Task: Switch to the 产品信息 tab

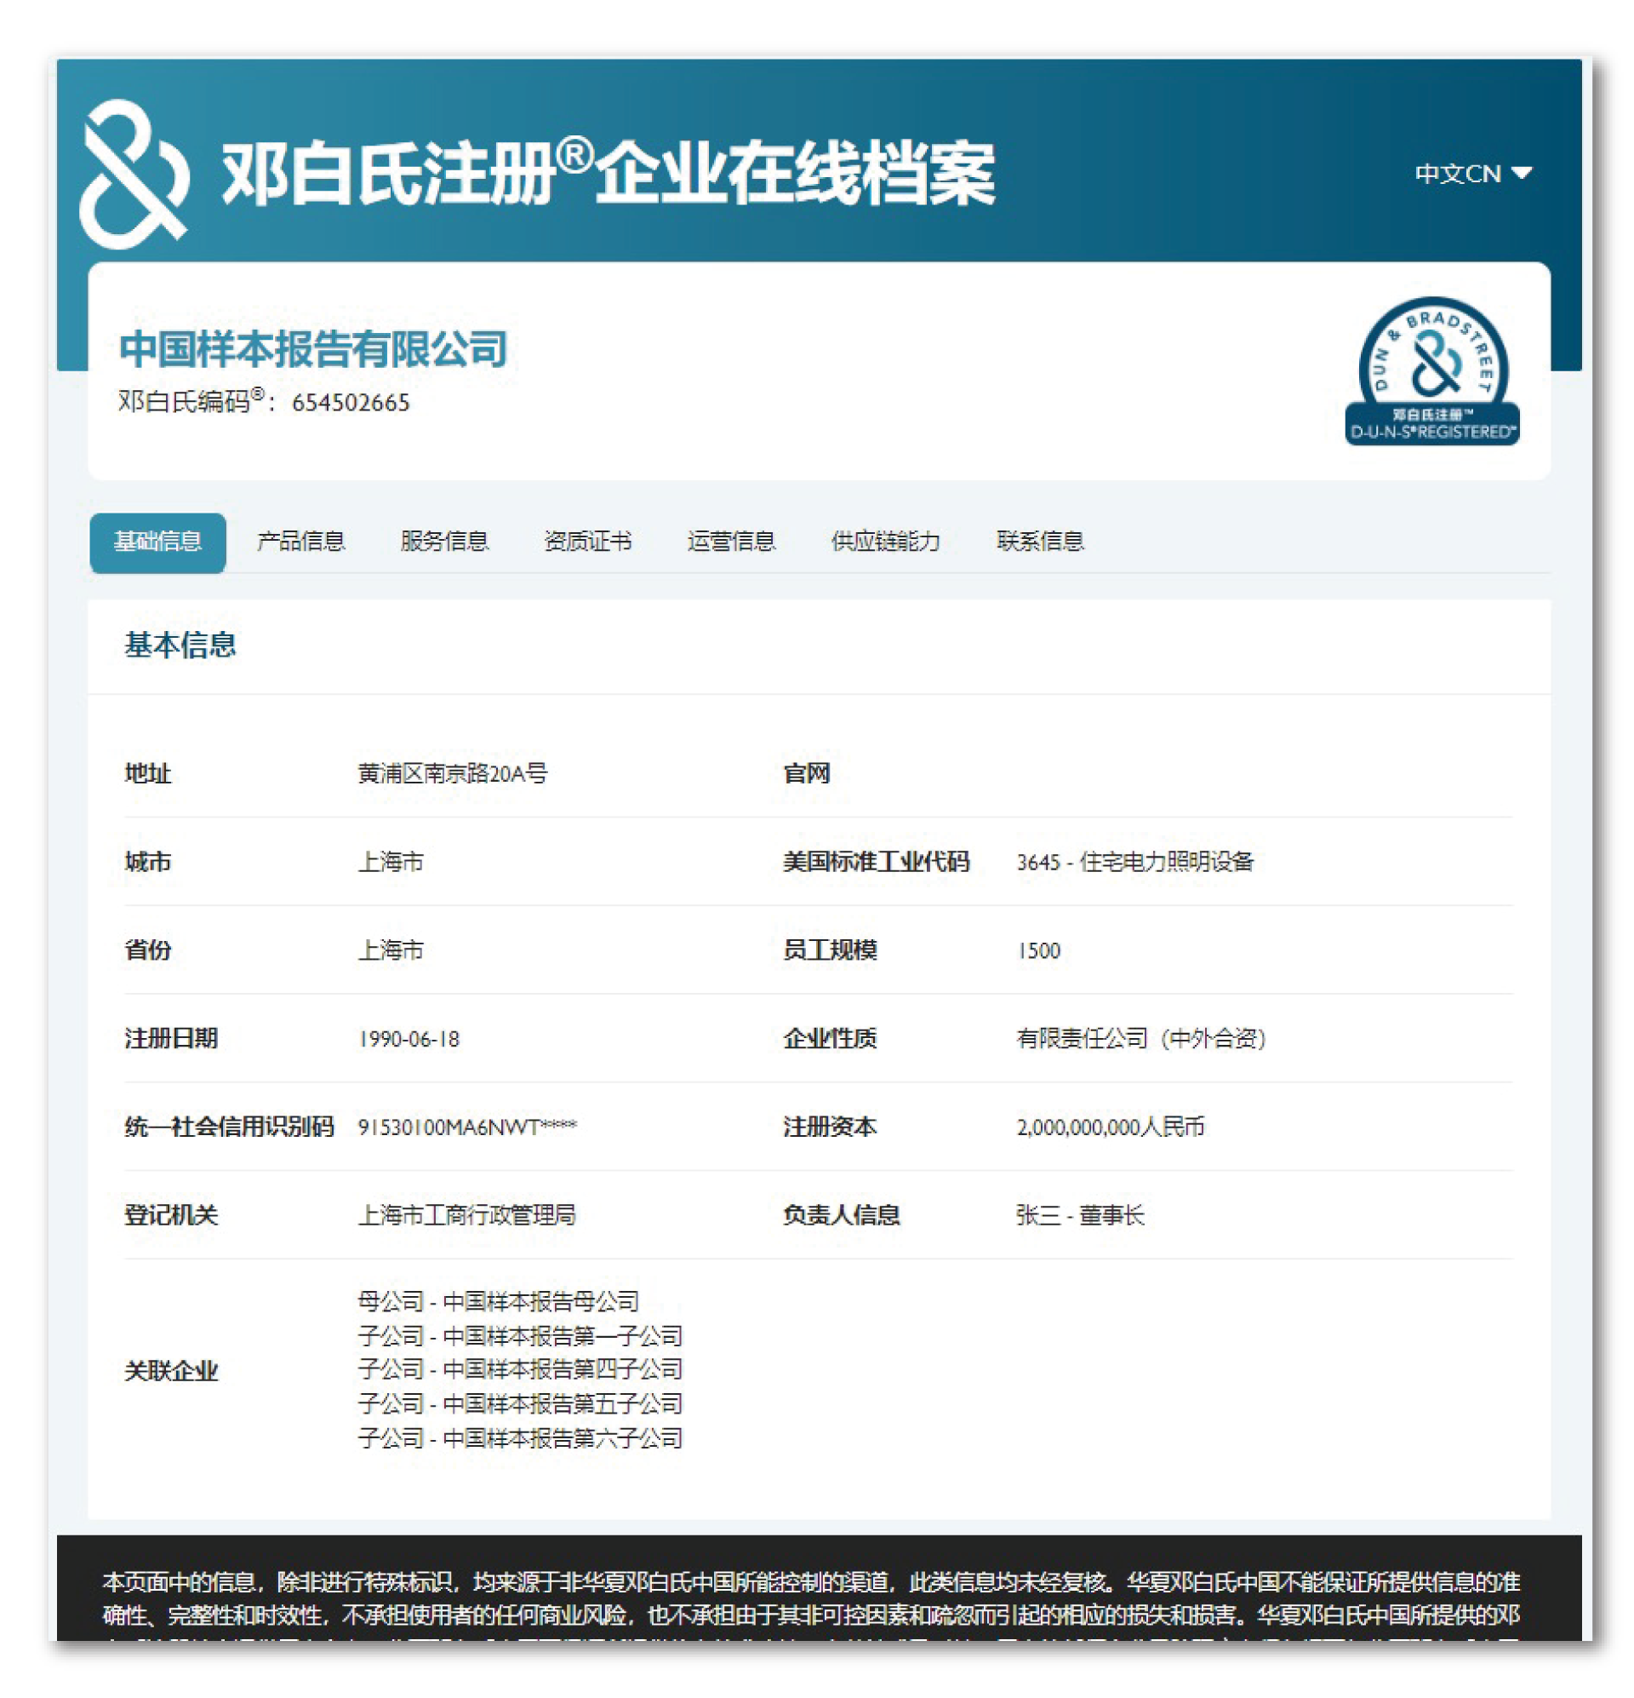Action: (x=300, y=542)
